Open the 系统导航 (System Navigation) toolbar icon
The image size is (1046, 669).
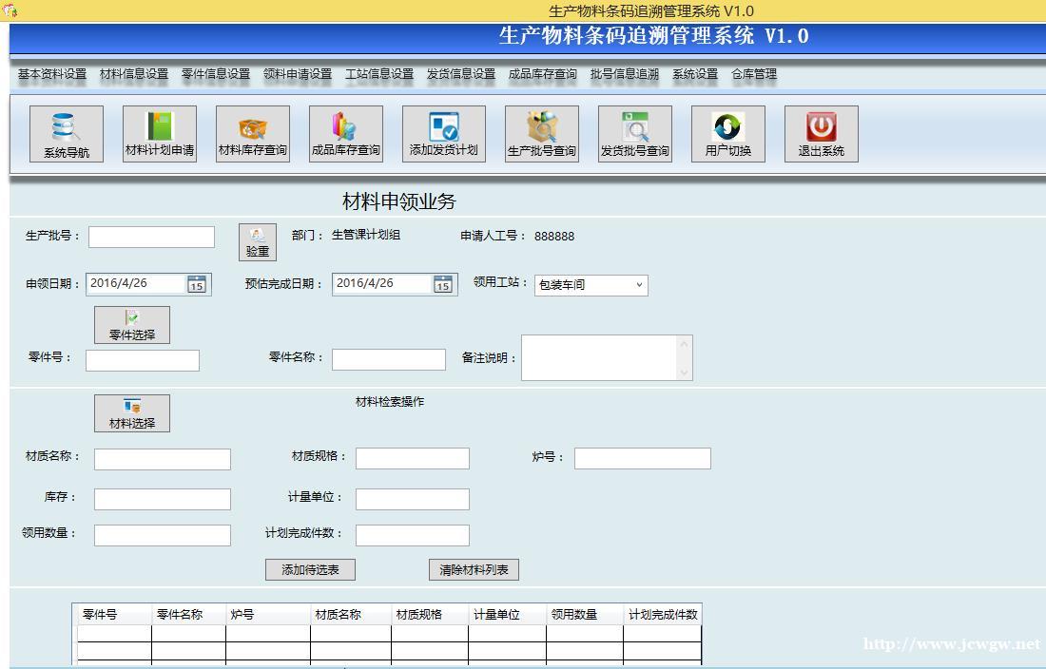65,133
